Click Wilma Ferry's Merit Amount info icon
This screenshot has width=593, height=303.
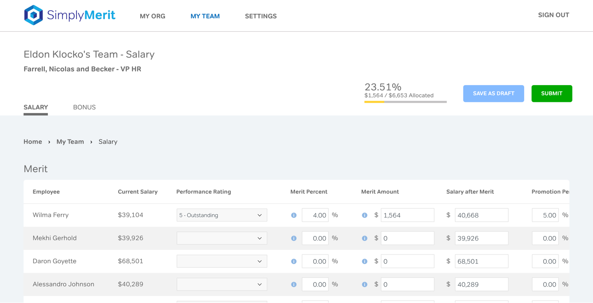[x=365, y=215]
